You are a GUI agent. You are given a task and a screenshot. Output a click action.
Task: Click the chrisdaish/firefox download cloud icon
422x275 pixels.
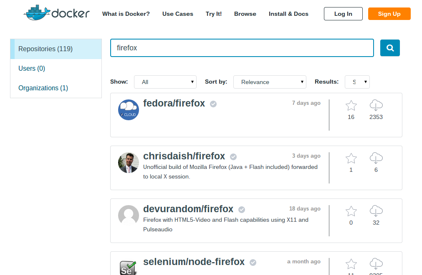point(376,158)
